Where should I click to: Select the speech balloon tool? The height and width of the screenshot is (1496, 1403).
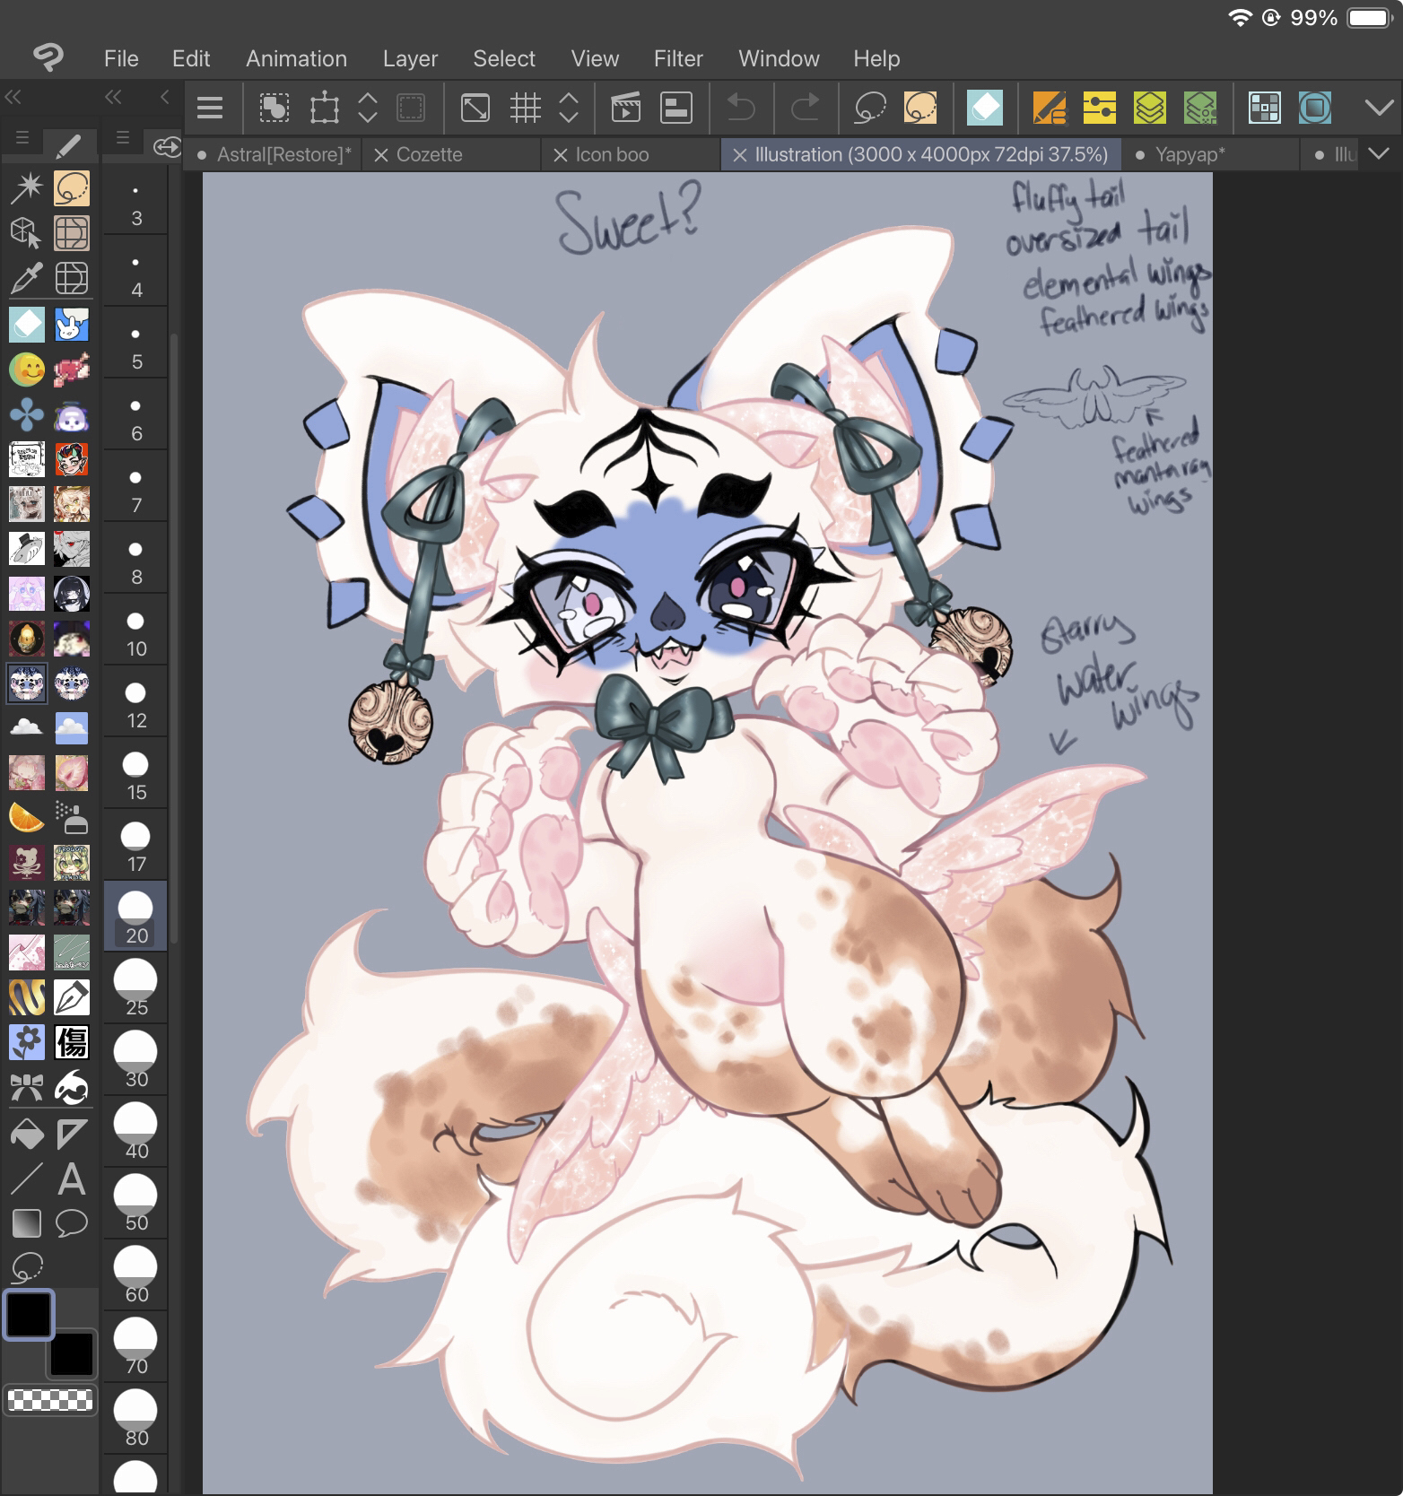point(72,1222)
